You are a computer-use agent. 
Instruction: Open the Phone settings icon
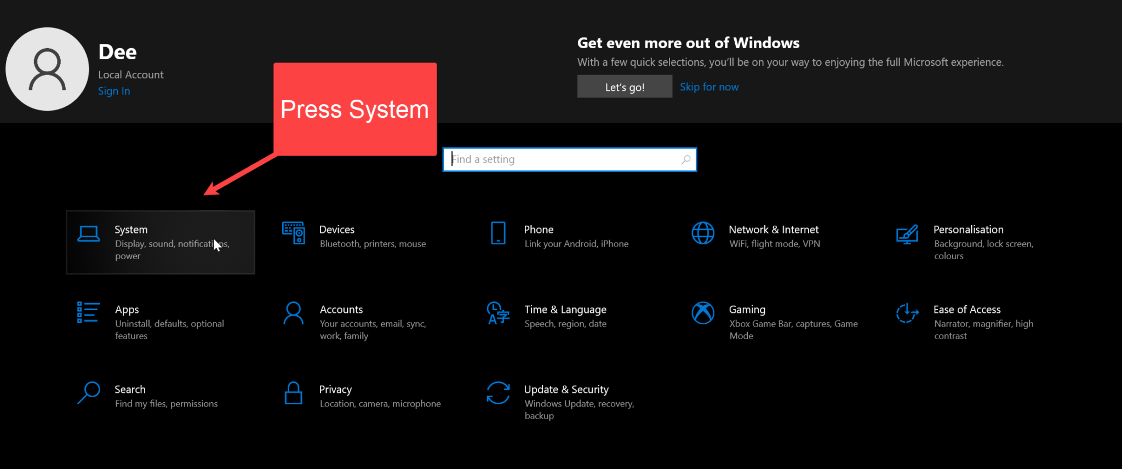click(x=498, y=233)
